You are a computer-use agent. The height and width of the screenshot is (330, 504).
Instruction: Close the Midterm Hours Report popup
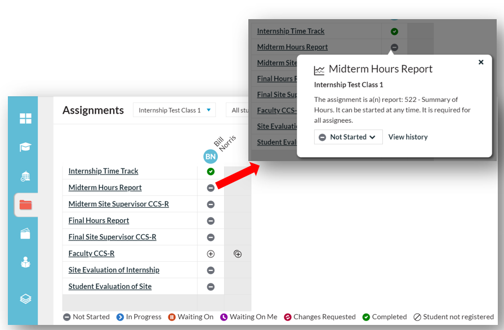481,63
